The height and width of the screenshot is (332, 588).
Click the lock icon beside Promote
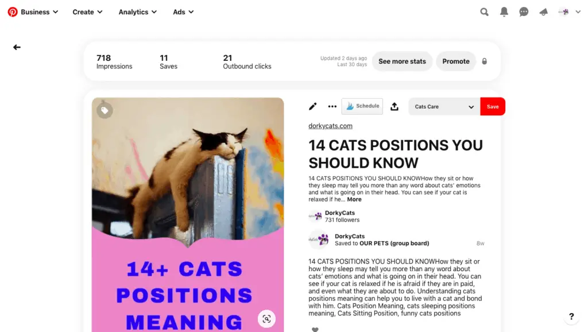point(484,61)
